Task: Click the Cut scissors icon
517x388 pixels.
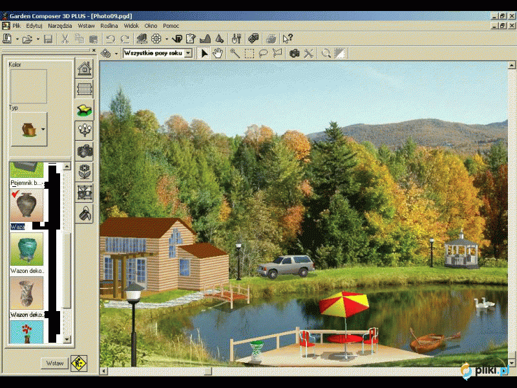Action: 65,39
